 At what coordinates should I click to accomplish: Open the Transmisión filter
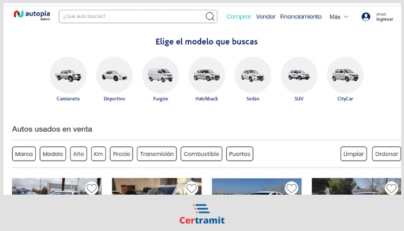pos(156,154)
